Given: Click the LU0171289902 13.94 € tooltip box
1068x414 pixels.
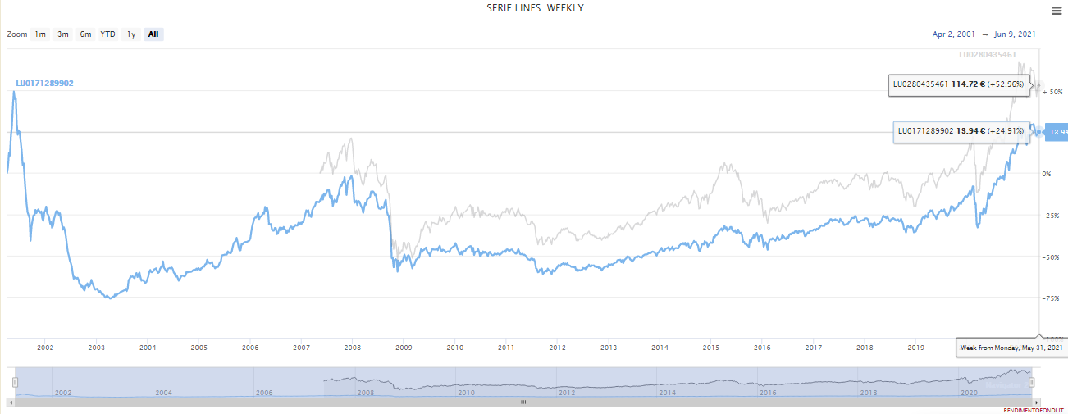Looking at the screenshot, I should 961,131.
